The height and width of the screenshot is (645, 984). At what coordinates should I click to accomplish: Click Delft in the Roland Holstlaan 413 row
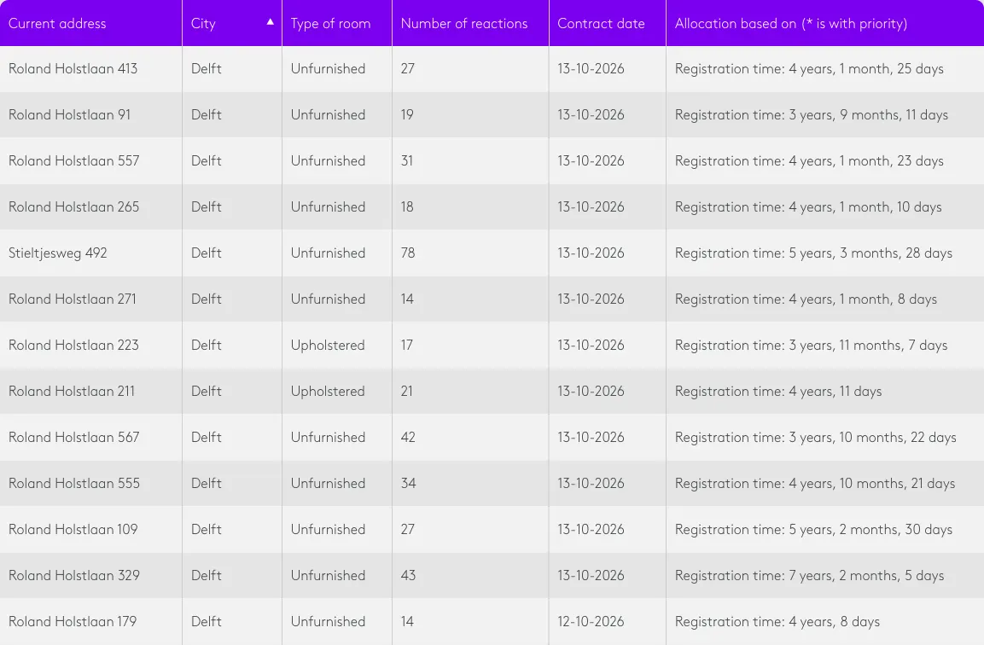click(x=206, y=68)
